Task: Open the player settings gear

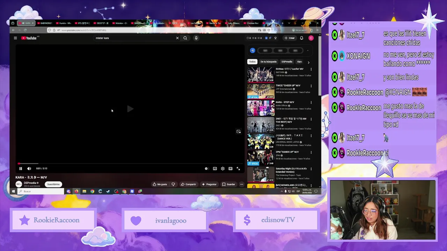Action: click(x=223, y=168)
